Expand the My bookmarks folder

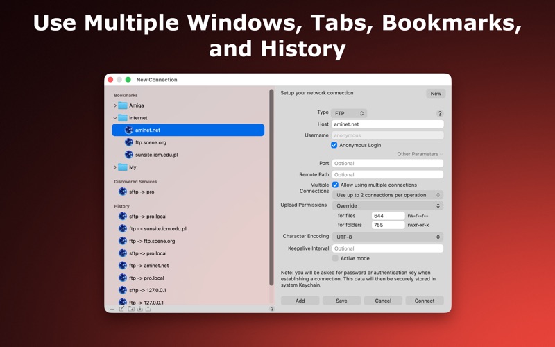(115, 167)
